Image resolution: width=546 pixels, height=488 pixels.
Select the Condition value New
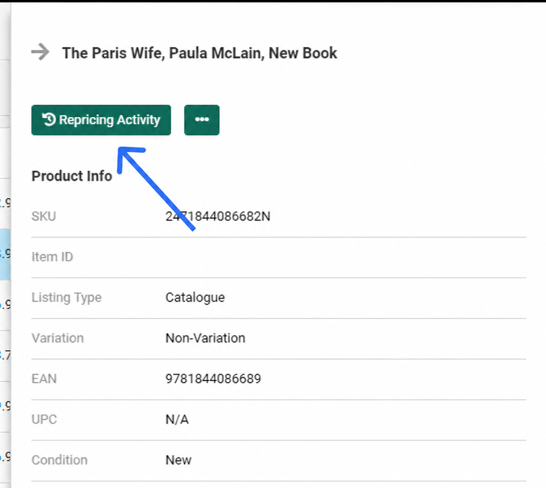pyautogui.click(x=178, y=460)
